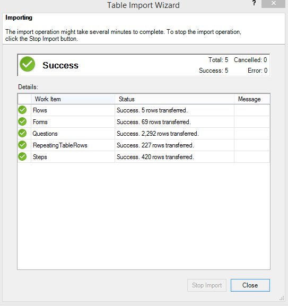Click the 'Success: 5' summary count
Screen dimensions: 288x306
pyautogui.click(x=213, y=71)
